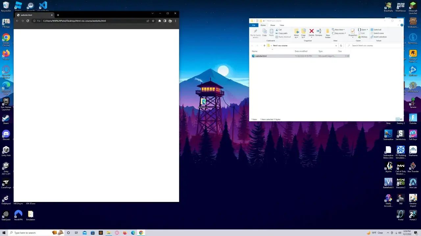Open Chrome tab search chevron
The height and width of the screenshot is (236, 421).
[152, 13]
